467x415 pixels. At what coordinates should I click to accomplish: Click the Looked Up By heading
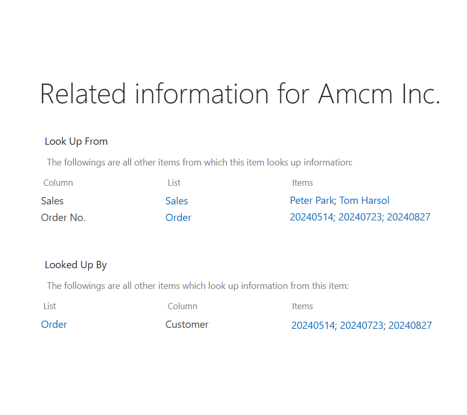click(x=76, y=265)
